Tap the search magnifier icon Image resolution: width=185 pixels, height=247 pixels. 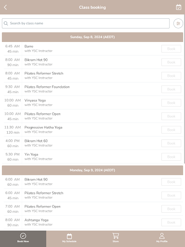click(x=6, y=24)
